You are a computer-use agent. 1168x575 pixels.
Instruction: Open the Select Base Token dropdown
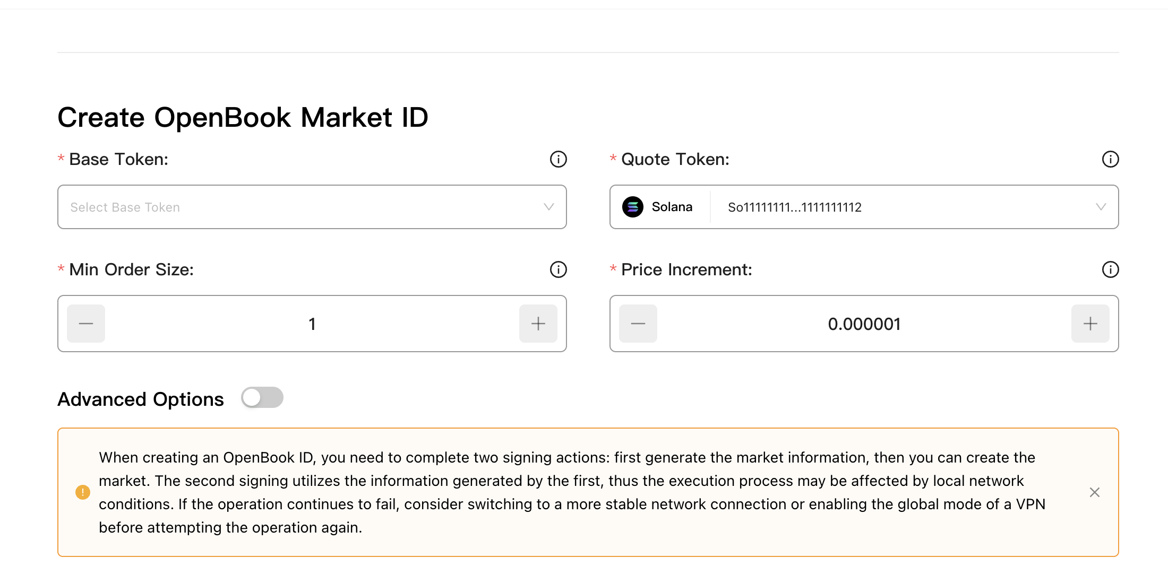312,207
